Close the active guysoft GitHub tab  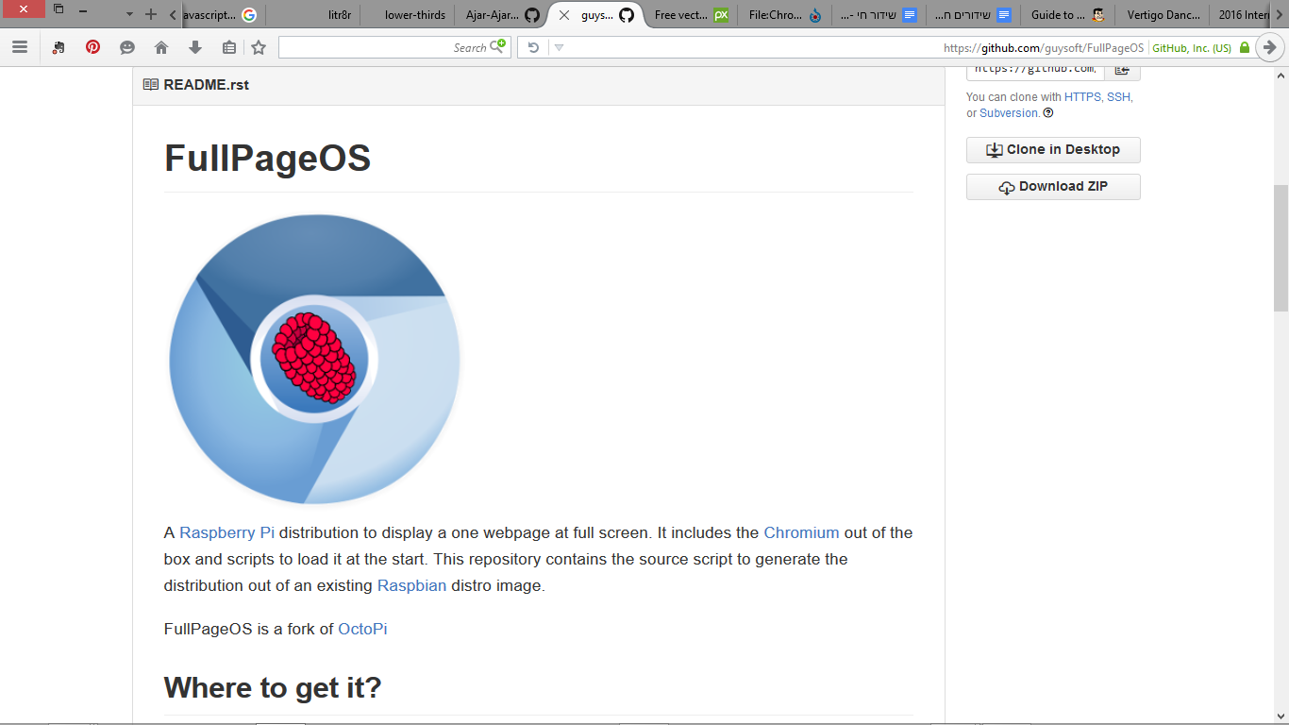tap(564, 15)
